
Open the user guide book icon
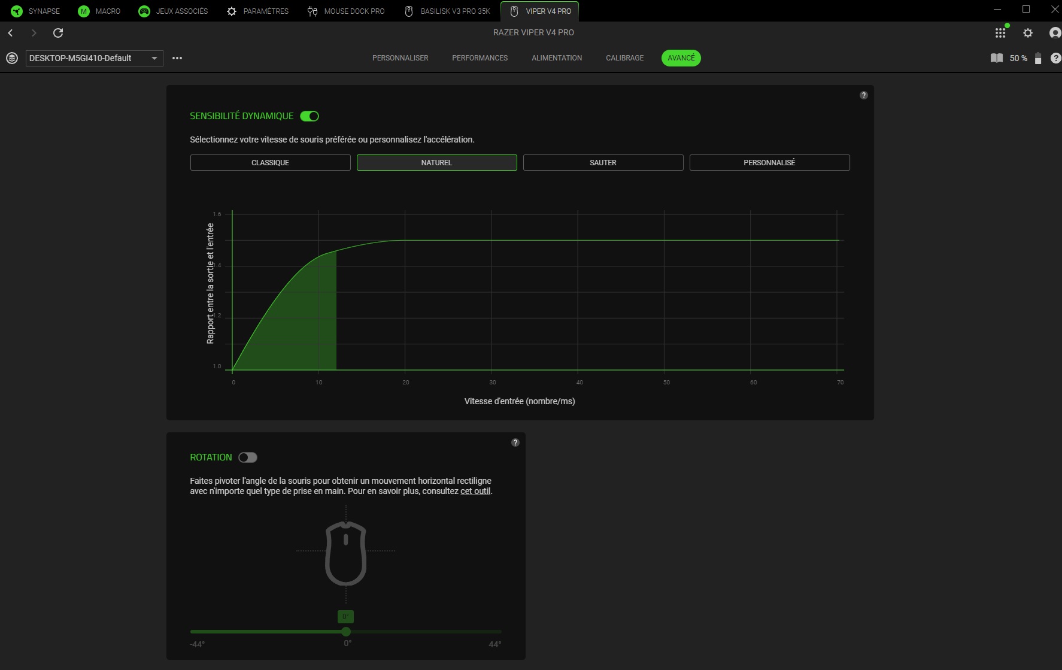tap(997, 58)
